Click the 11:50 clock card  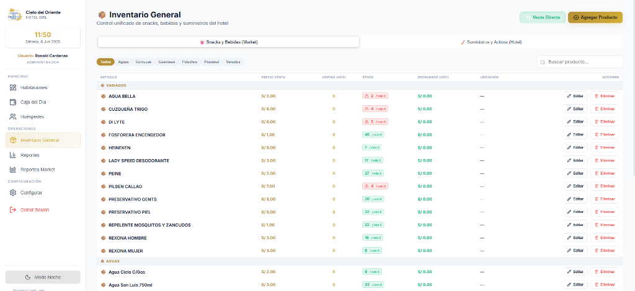[x=43, y=37]
